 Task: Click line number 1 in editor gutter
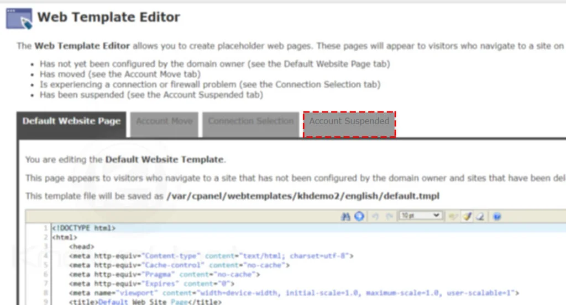point(45,228)
